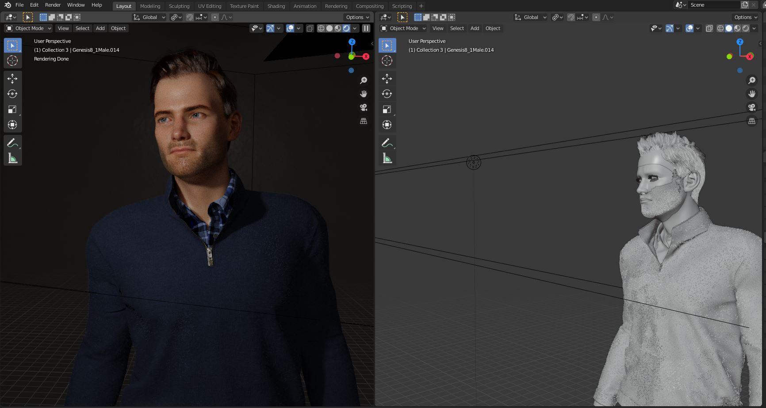Open overlays options arrow in left viewport
This screenshot has width=766, height=408.
[x=299, y=28]
